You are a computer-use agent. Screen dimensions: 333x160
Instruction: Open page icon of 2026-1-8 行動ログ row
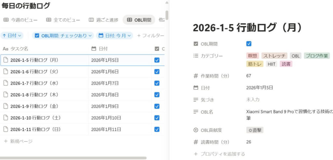point(6,95)
